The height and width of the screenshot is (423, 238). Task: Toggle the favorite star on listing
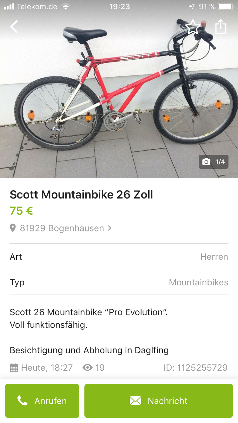tap(193, 27)
